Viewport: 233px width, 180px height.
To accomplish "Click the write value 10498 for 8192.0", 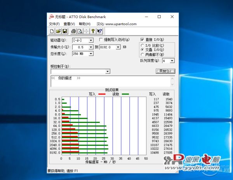I will click(x=155, y=152).
